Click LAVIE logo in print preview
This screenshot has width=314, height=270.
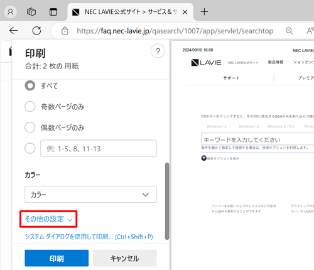(x=206, y=63)
